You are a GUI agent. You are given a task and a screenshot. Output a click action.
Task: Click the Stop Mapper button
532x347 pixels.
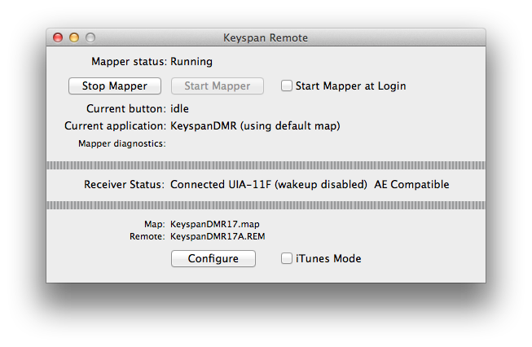[x=115, y=86]
